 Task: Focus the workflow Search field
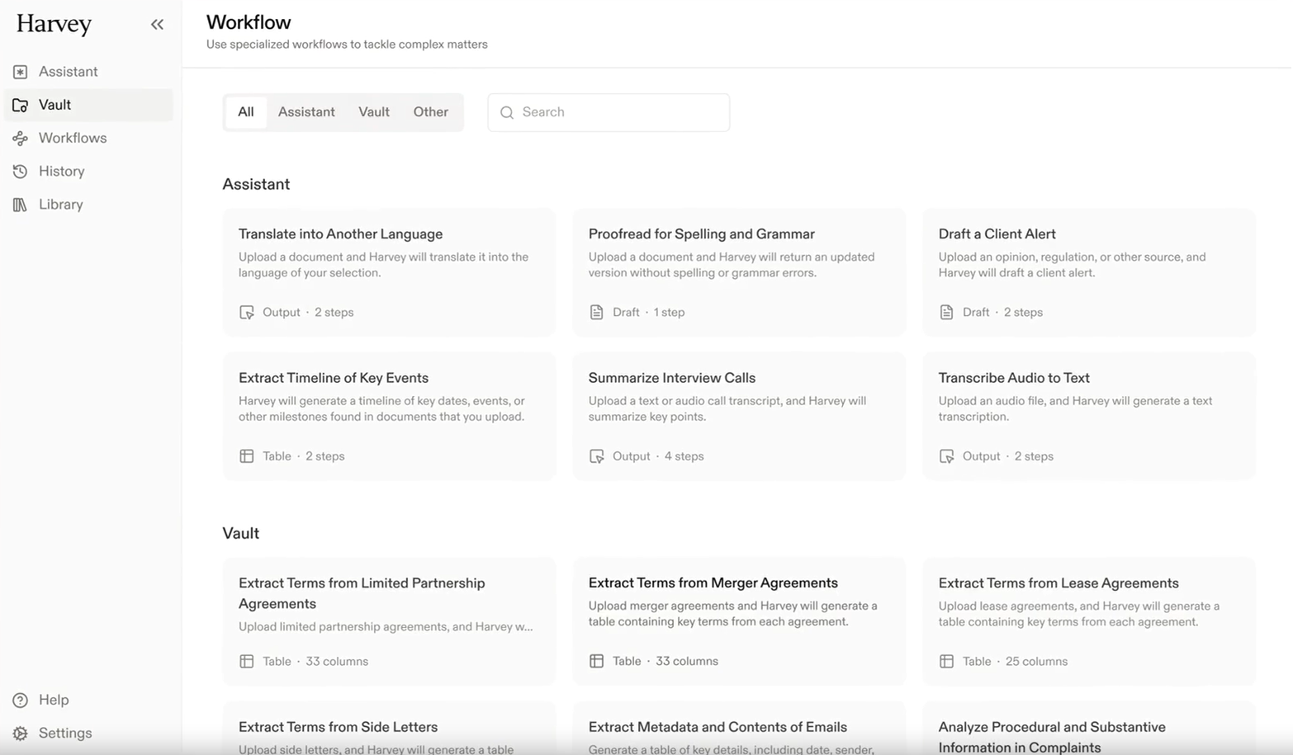point(609,112)
